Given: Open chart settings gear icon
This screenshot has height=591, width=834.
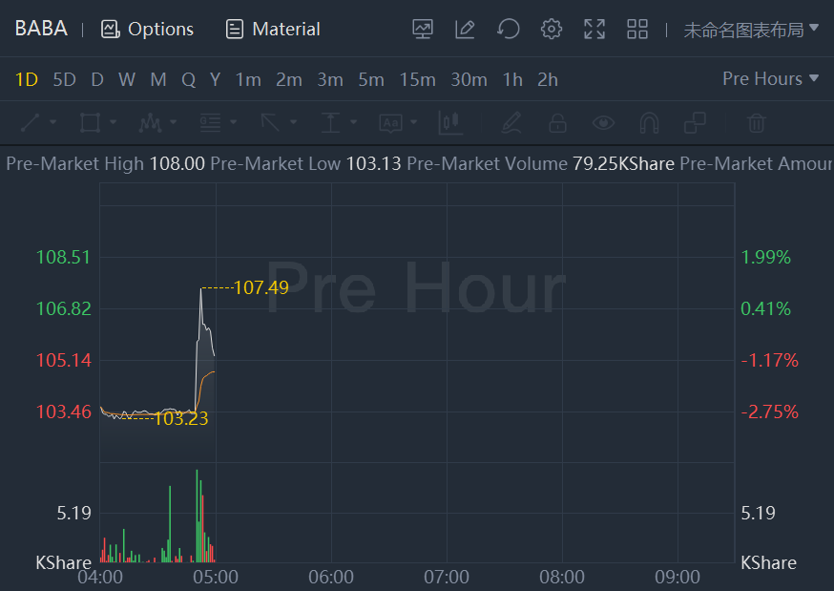Looking at the screenshot, I should tap(551, 30).
